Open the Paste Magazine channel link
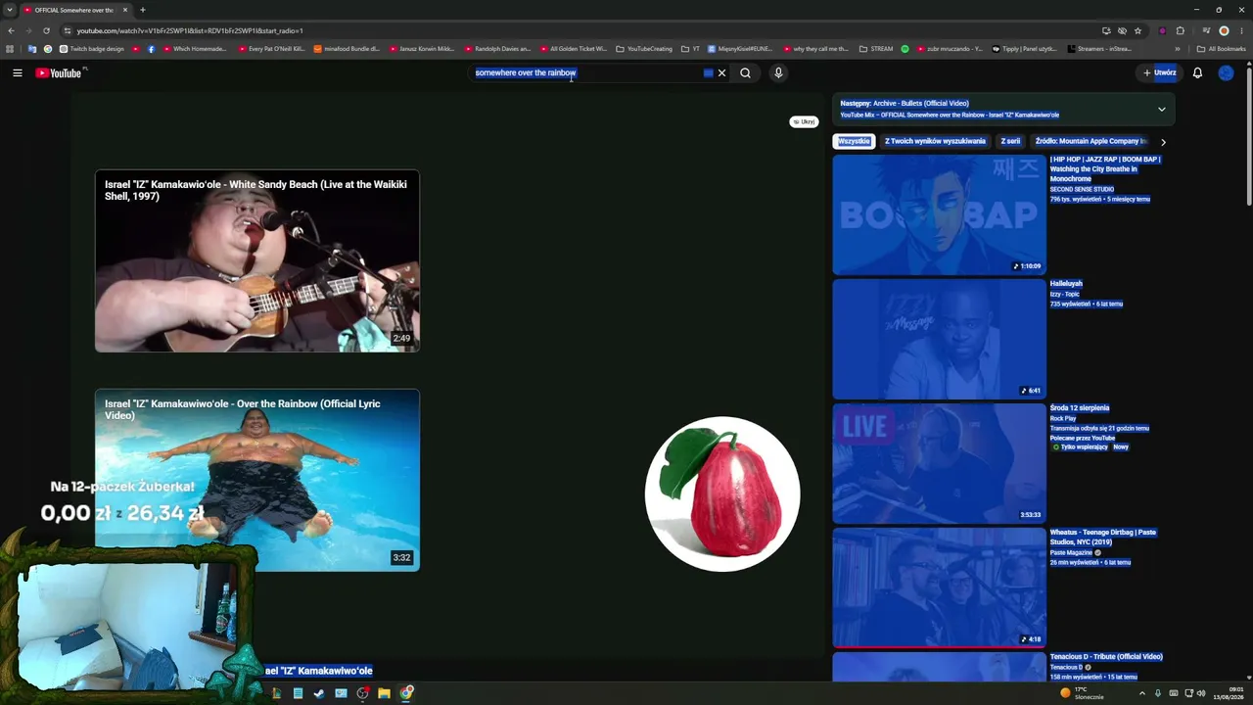This screenshot has width=1253, height=705. click(x=1071, y=552)
